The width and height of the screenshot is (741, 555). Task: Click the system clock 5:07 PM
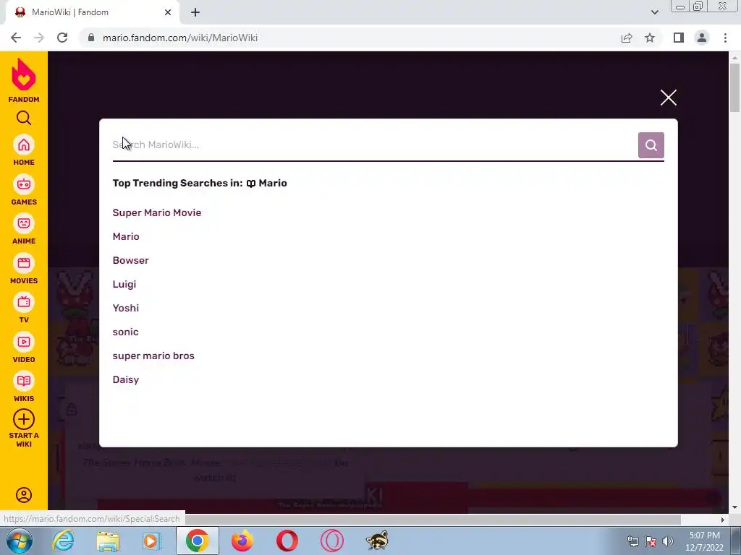[x=704, y=535]
